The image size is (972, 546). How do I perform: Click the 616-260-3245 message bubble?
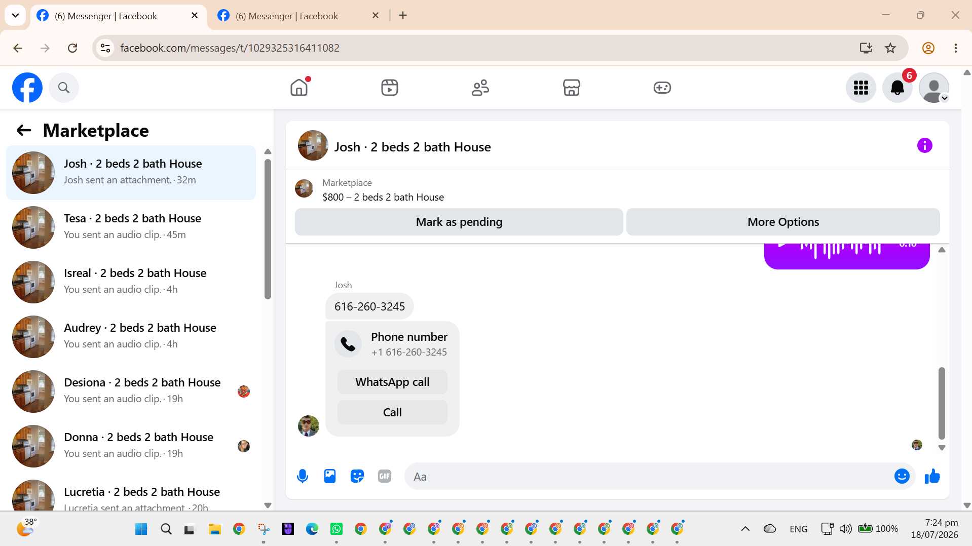(x=369, y=306)
